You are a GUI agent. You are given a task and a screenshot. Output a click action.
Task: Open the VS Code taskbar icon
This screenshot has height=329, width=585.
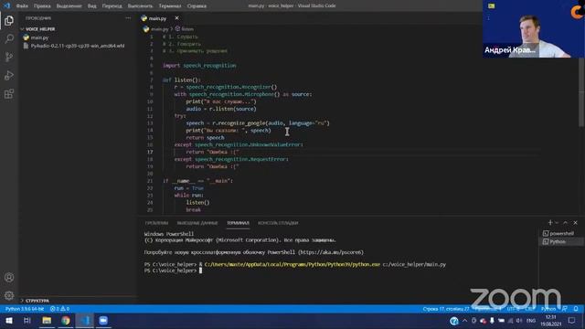click(85, 321)
